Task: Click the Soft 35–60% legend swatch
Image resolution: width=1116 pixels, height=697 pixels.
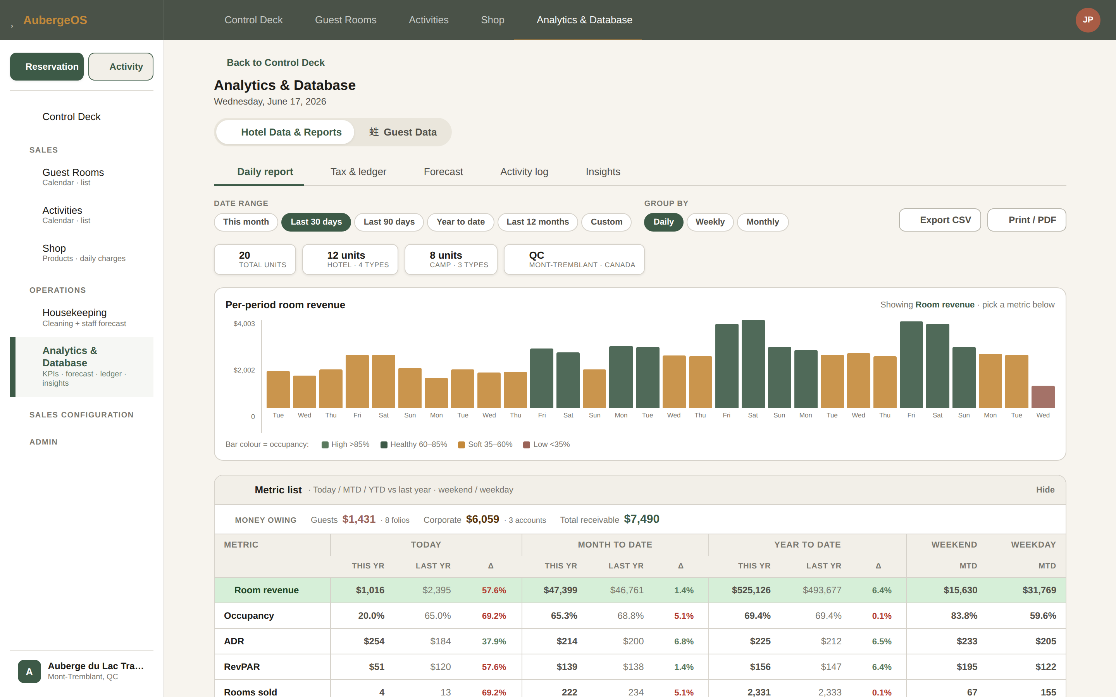Action: [x=461, y=445]
